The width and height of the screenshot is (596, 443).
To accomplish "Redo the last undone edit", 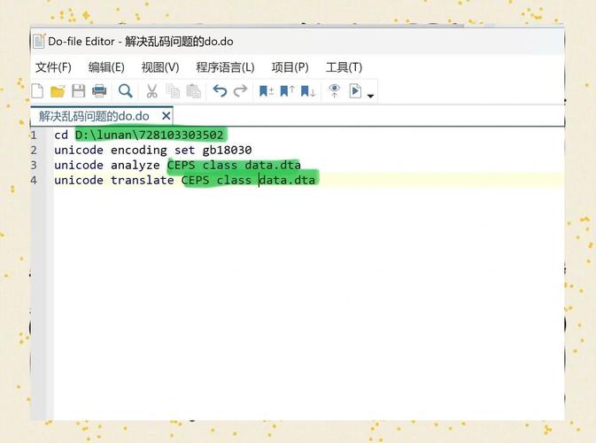I will (x=240, y=91).
